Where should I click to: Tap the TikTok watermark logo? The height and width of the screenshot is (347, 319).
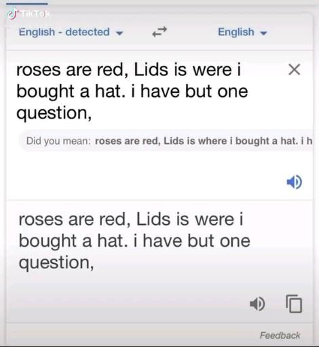point(12,14)
